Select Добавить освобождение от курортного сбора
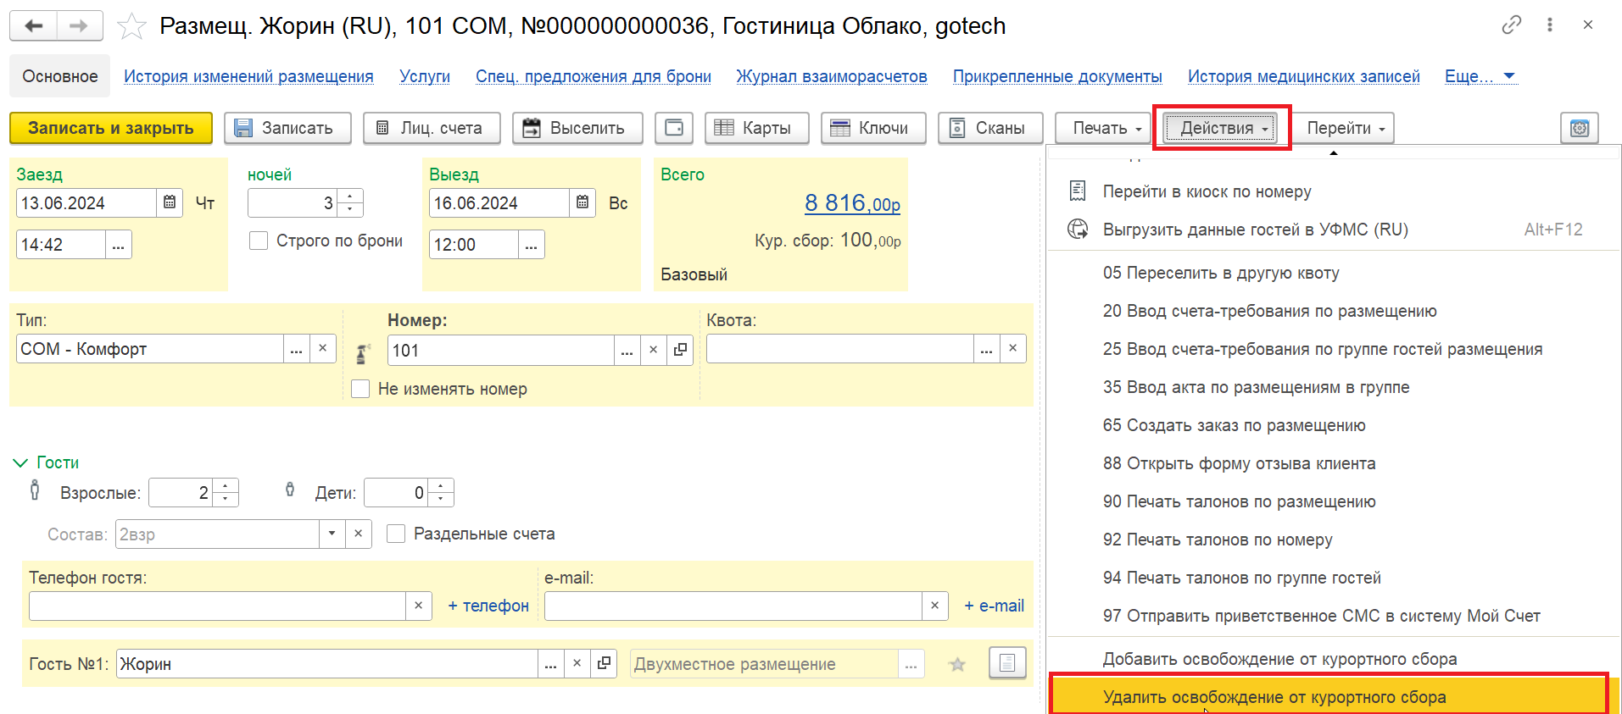 1334,659
